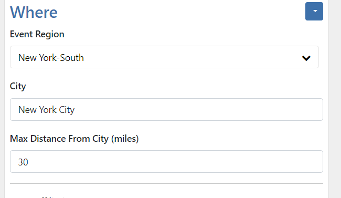The height and width of the screenshot is (198, 341).
Task: Place cursor after New York City text
Action: (x=75, y=110)
